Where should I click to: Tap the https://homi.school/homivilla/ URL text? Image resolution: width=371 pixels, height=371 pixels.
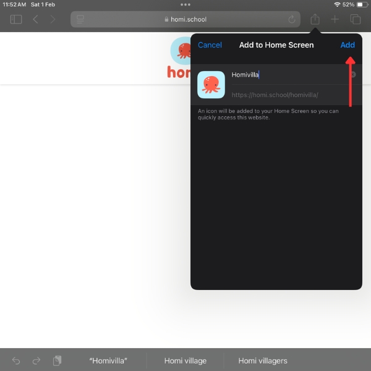[275, 95]
